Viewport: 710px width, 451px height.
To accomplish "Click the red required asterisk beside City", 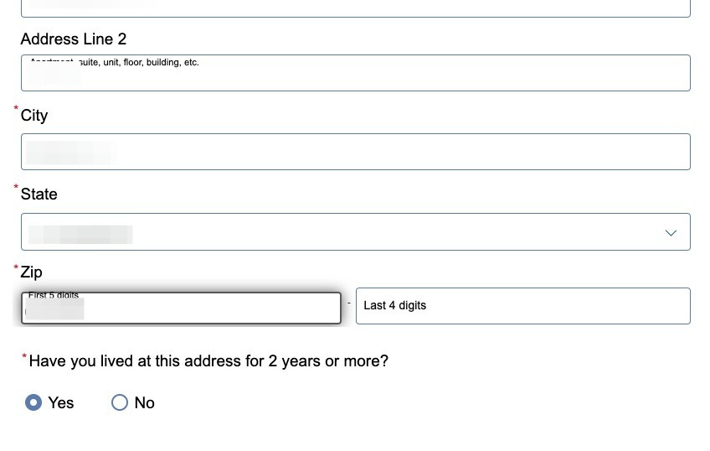I will tap(16, 109).
